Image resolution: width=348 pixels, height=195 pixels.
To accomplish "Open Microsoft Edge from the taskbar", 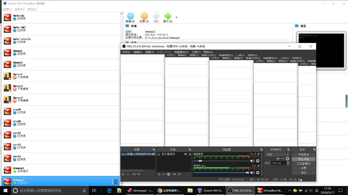I will coord(109,190).
